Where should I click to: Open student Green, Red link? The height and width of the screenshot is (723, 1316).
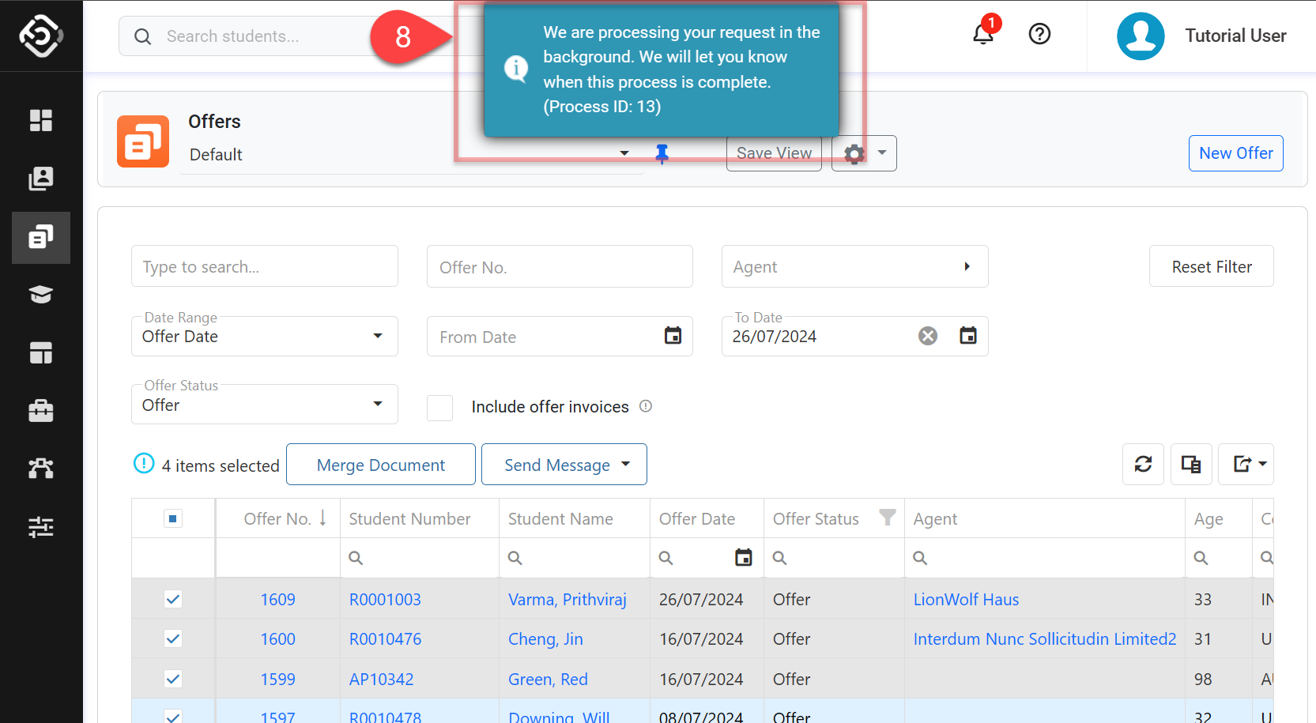(548, 679)
